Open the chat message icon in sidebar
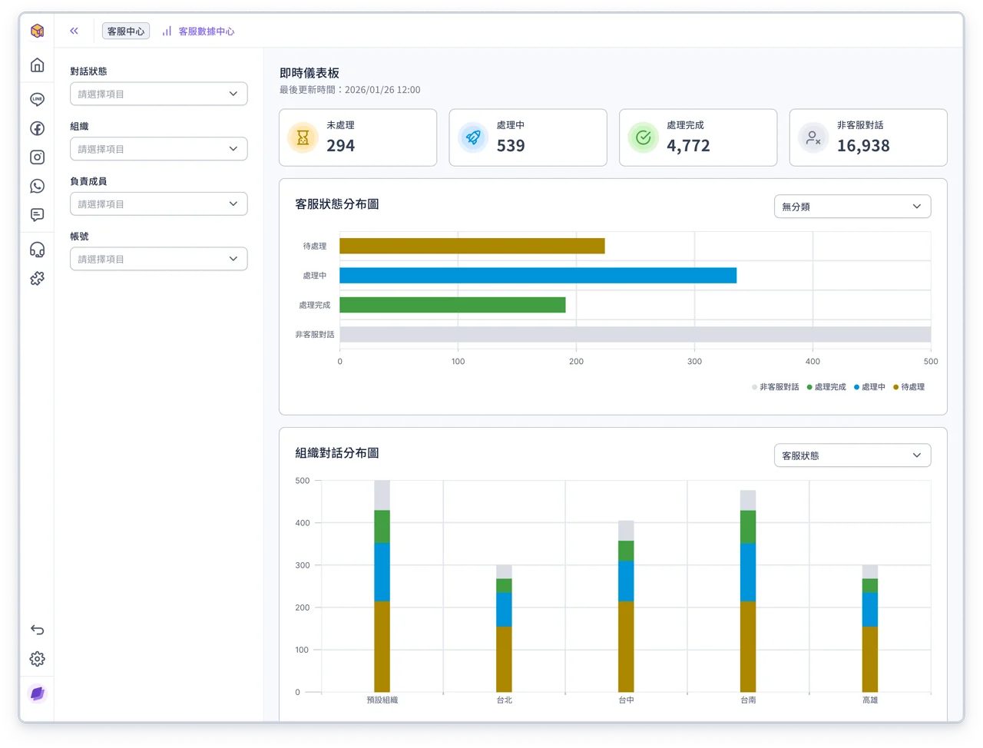983x748 pixels. (x=37, y=215)
